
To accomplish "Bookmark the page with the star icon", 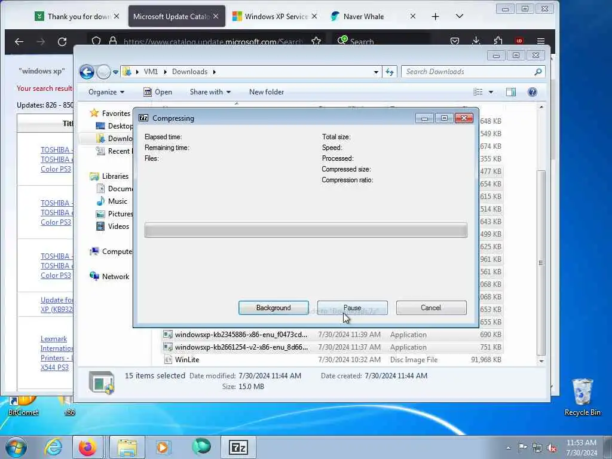I will point(316,41).
